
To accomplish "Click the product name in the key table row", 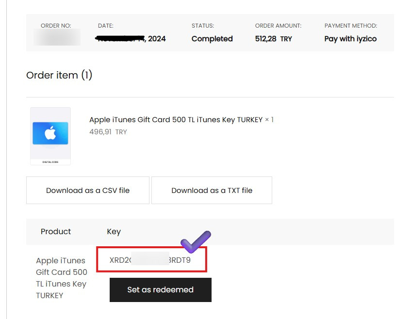I will tap(62, 278).
